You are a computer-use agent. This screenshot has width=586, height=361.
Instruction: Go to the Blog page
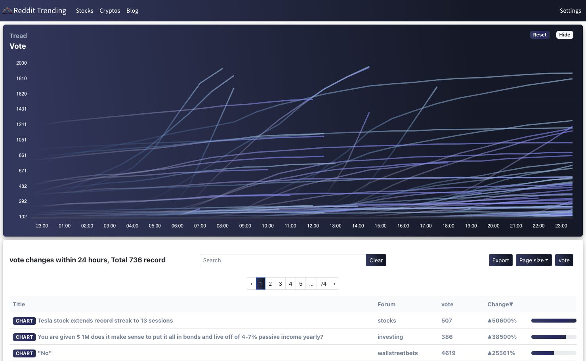tap(132, 11)
